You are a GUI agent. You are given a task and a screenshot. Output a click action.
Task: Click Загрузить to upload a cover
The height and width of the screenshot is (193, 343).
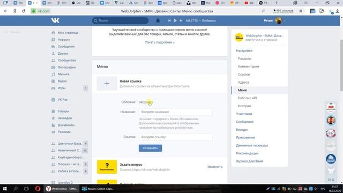pos(146,102)
